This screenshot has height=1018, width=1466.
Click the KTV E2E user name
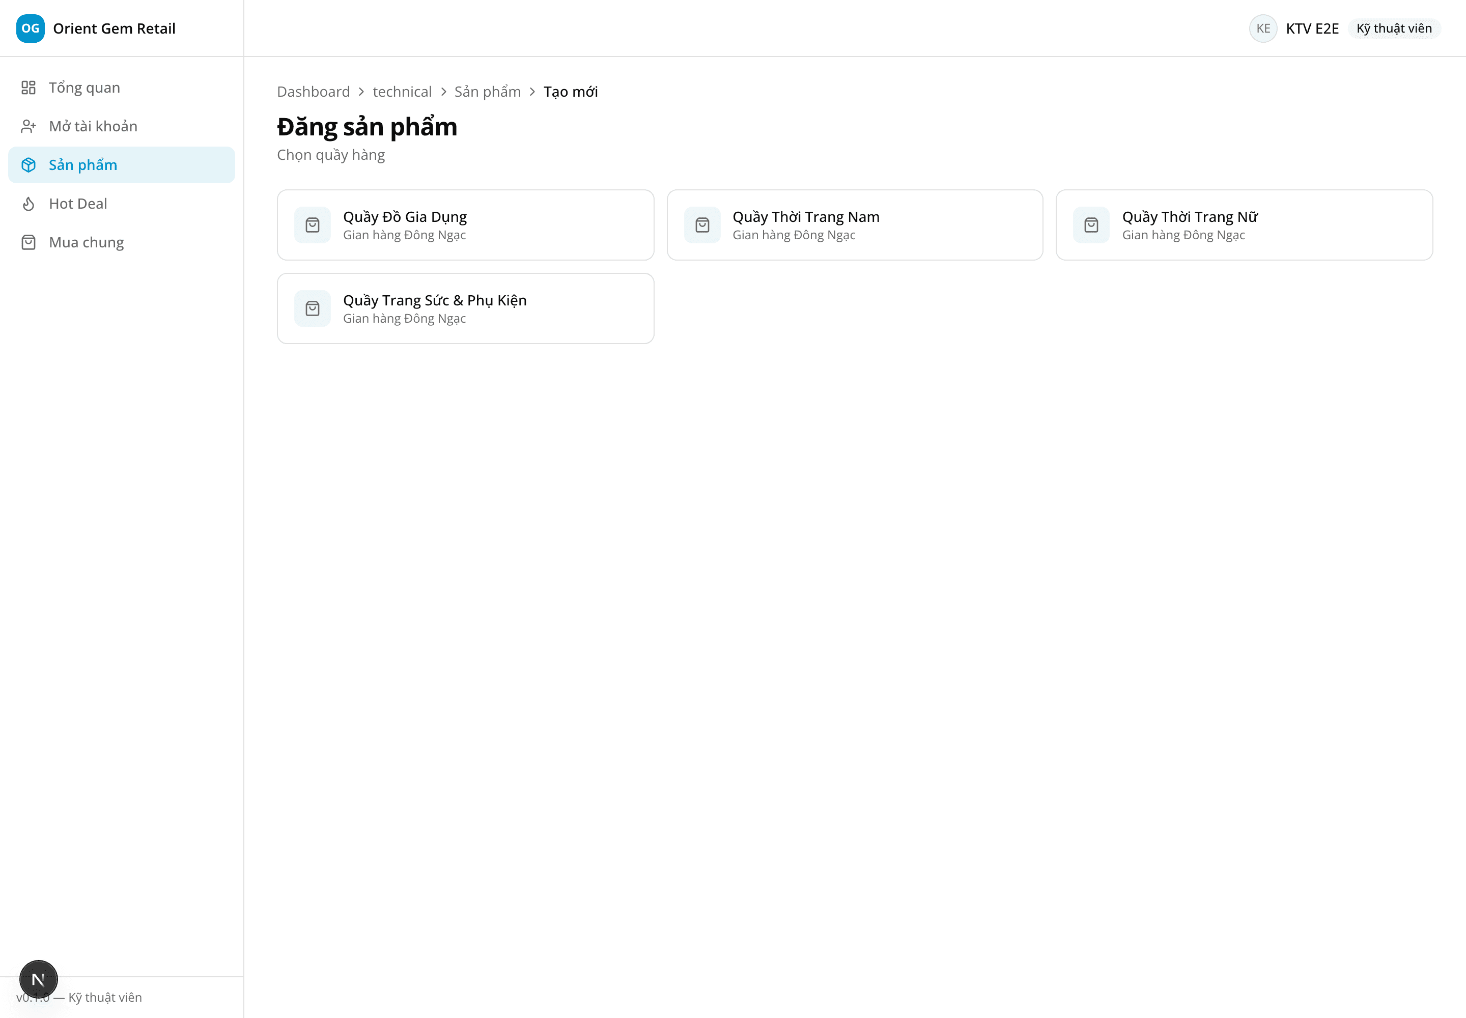coord(1312,28)
